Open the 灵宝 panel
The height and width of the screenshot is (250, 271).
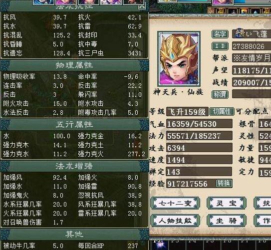pos(226,203)
